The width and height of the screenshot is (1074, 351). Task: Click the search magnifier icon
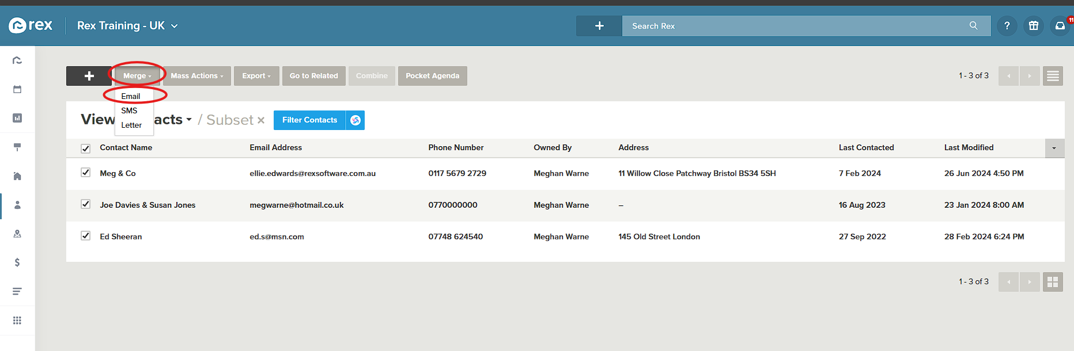click(x=973, y=26)
